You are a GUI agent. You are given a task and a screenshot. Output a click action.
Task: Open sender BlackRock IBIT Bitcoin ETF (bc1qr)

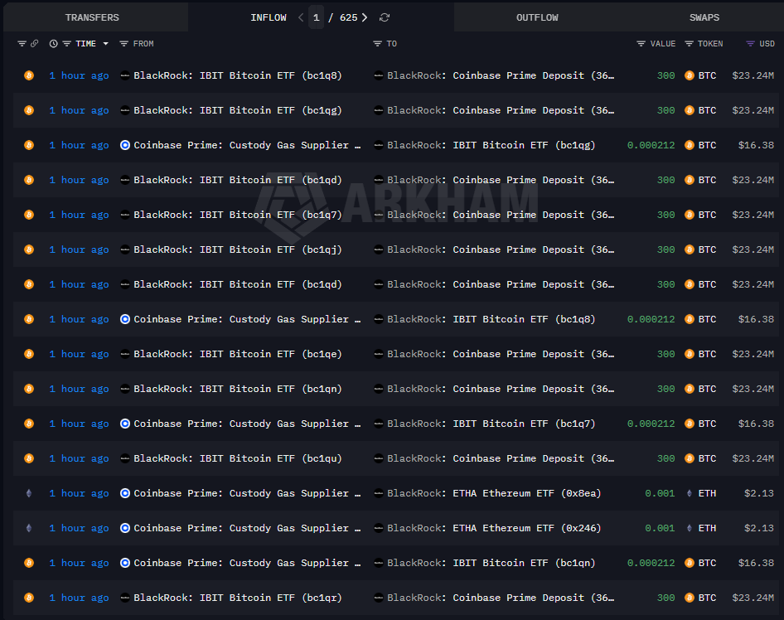[x=238, y=598]
